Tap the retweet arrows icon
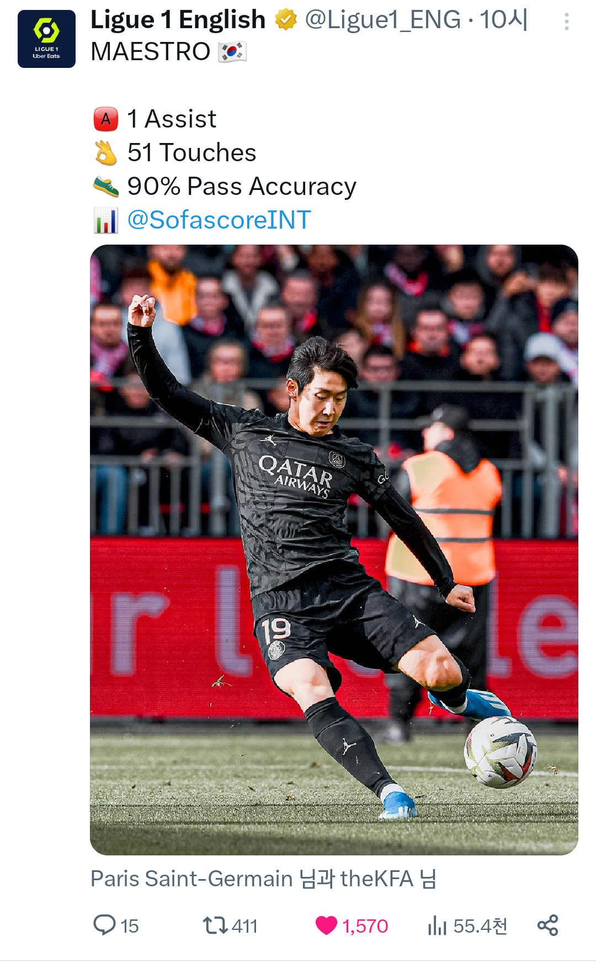 point(215,925)
